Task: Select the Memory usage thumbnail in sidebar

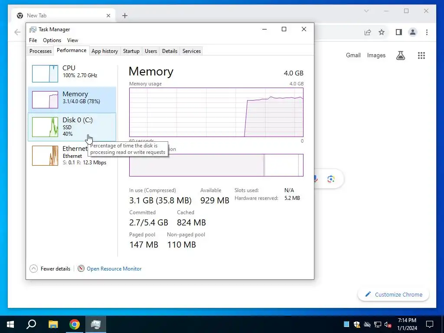Action: tap(45, 99)
